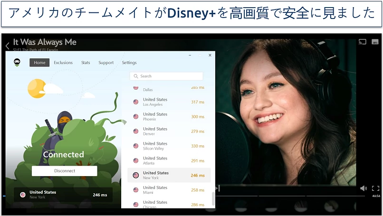383x216 pixels.
Task: Click the 317 ms latency value
Action: coord(198,102)
